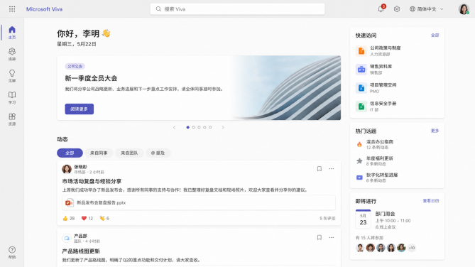Filter feed by 来自团队
The image size is (475, 267).
pos(129,153)
